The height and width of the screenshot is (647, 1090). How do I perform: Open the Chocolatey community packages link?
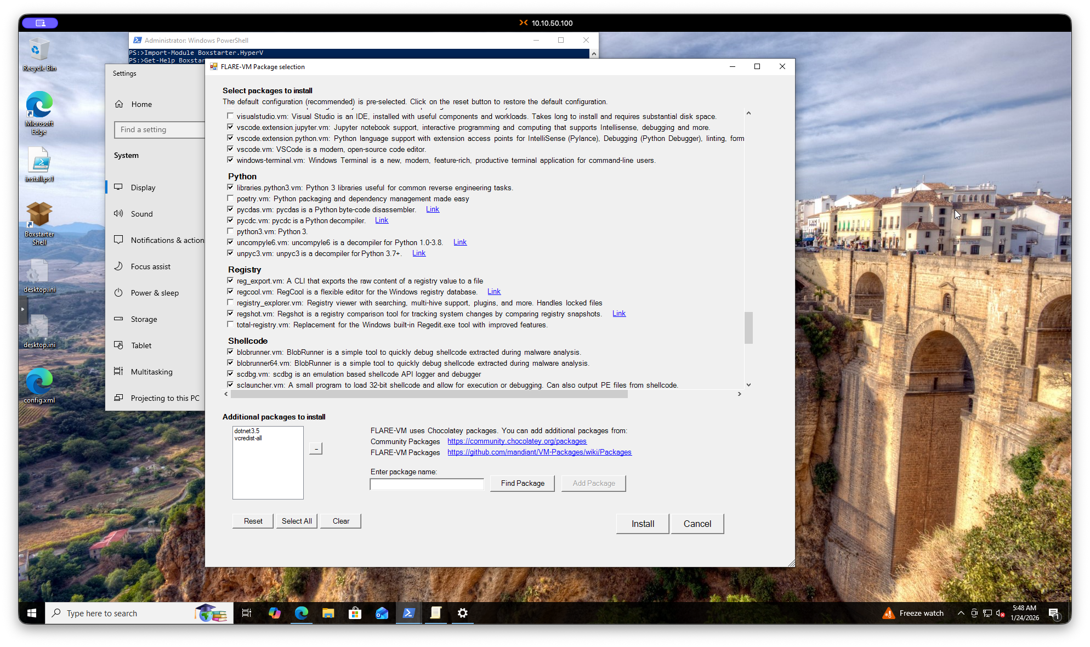(x=516, y=441)
